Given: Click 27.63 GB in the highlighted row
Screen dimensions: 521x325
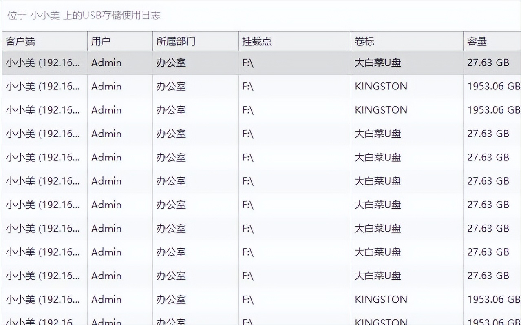Looking at the screenshot, I should (x=488, y=63).
